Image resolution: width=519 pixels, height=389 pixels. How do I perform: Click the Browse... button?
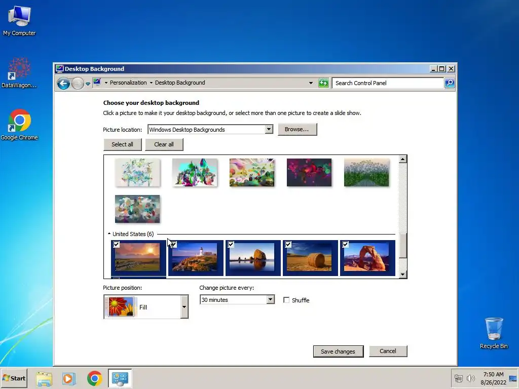(297, 129)
